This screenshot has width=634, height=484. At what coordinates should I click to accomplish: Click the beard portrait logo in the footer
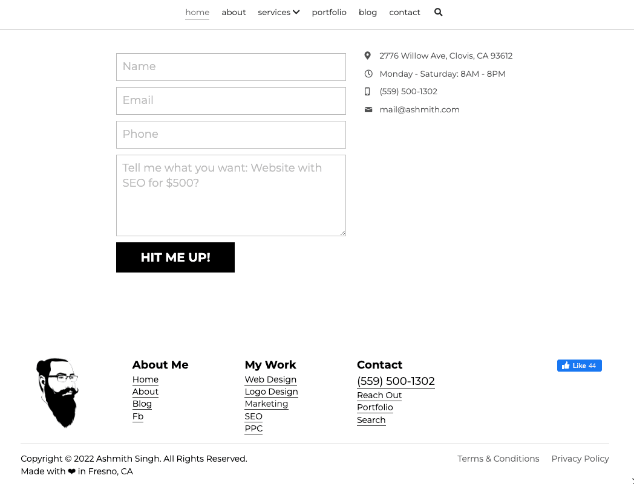coord(57,393)
